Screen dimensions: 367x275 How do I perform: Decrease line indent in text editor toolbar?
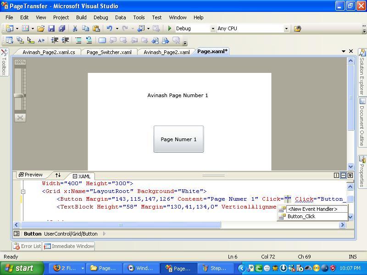pyautogui.click(x=55, y=40)
